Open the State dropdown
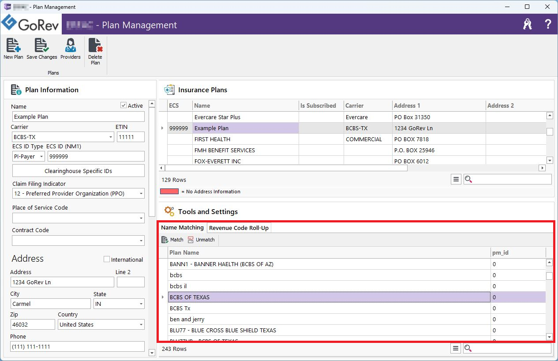This screenshot has width=558, height=361. [141, 304]
